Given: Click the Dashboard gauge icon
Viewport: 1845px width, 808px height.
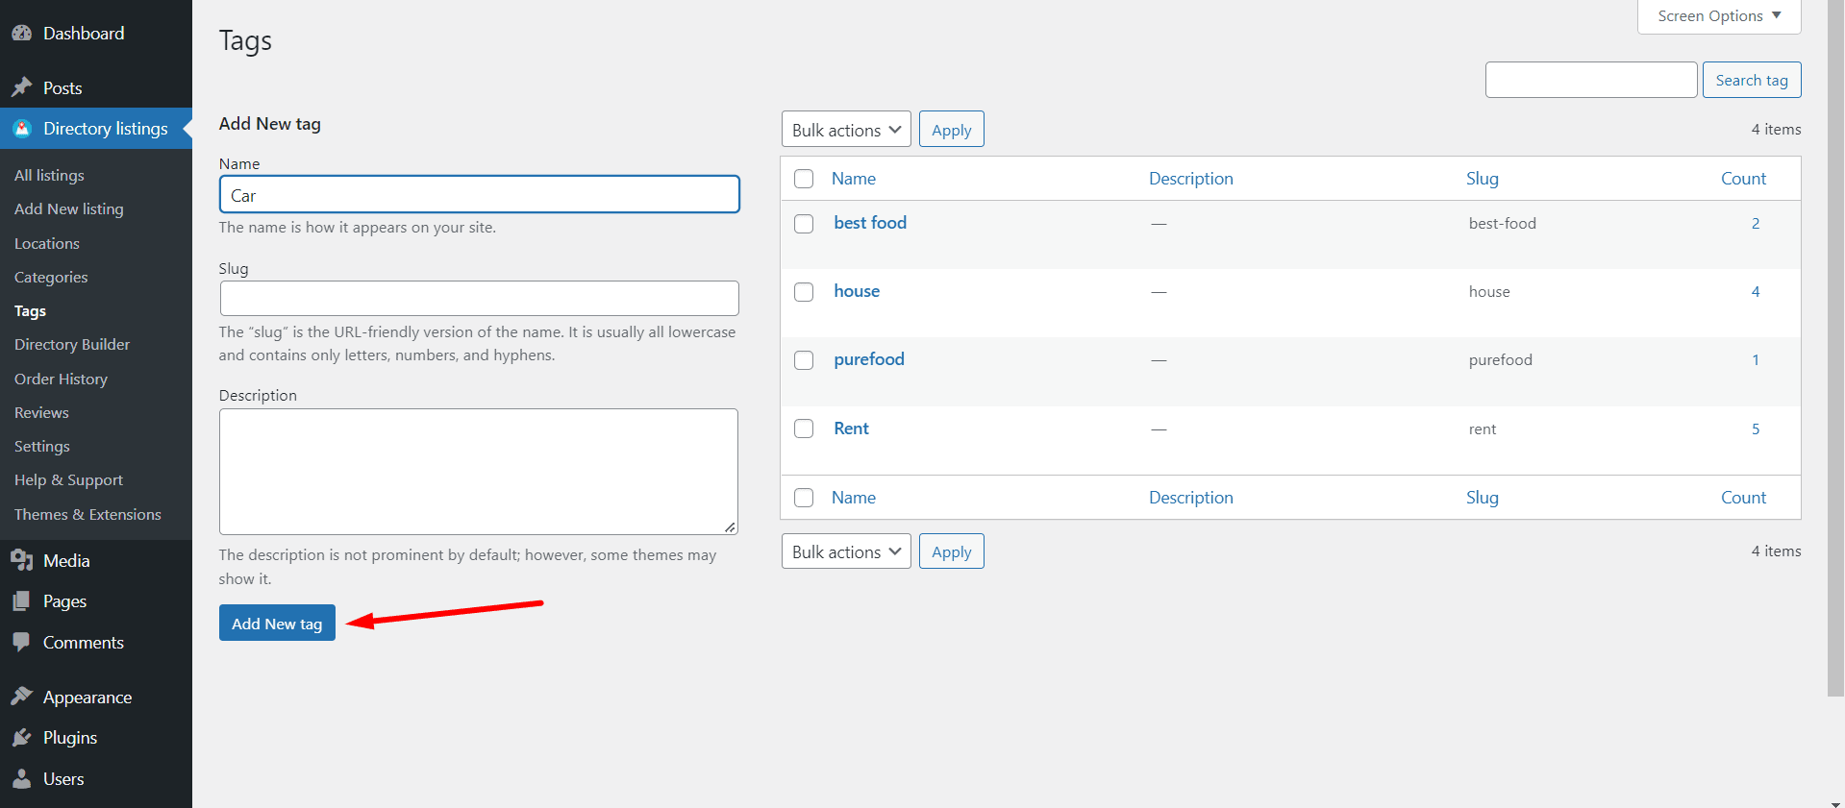Looking at the screenshot, I should [22, 33].
